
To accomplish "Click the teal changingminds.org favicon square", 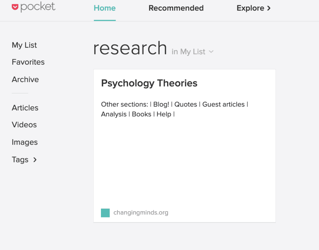I will [105, 213].
